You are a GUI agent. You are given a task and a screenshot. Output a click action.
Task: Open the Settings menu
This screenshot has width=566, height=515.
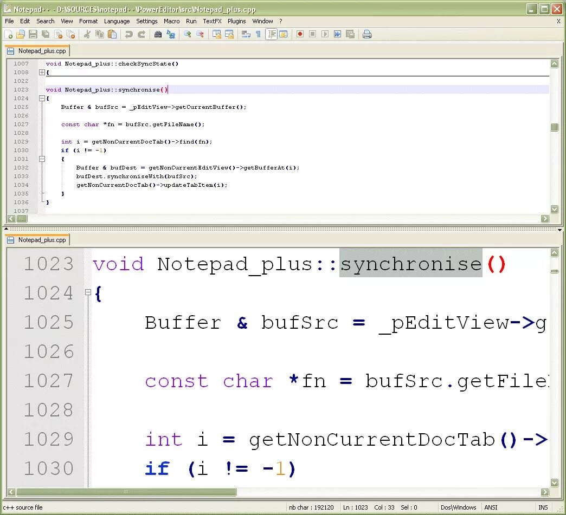click(147, 21)
